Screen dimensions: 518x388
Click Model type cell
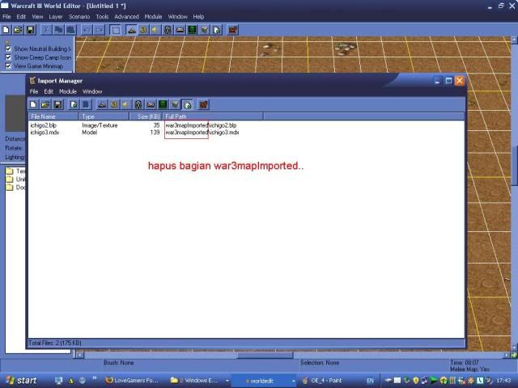[90, 133]
